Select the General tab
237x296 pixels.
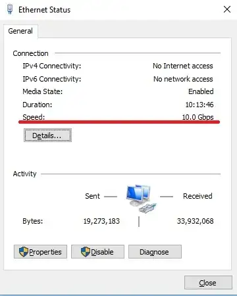point(20,31)
